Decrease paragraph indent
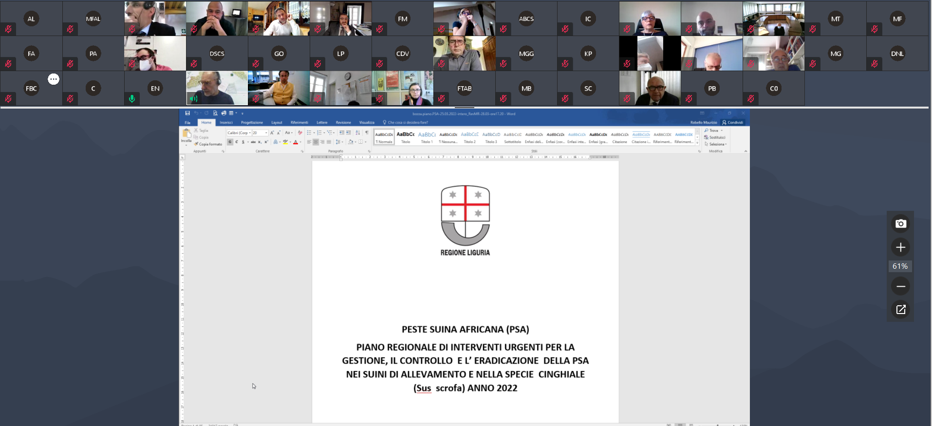This screenshot has width=932, height=426. [x=342, y=132]
